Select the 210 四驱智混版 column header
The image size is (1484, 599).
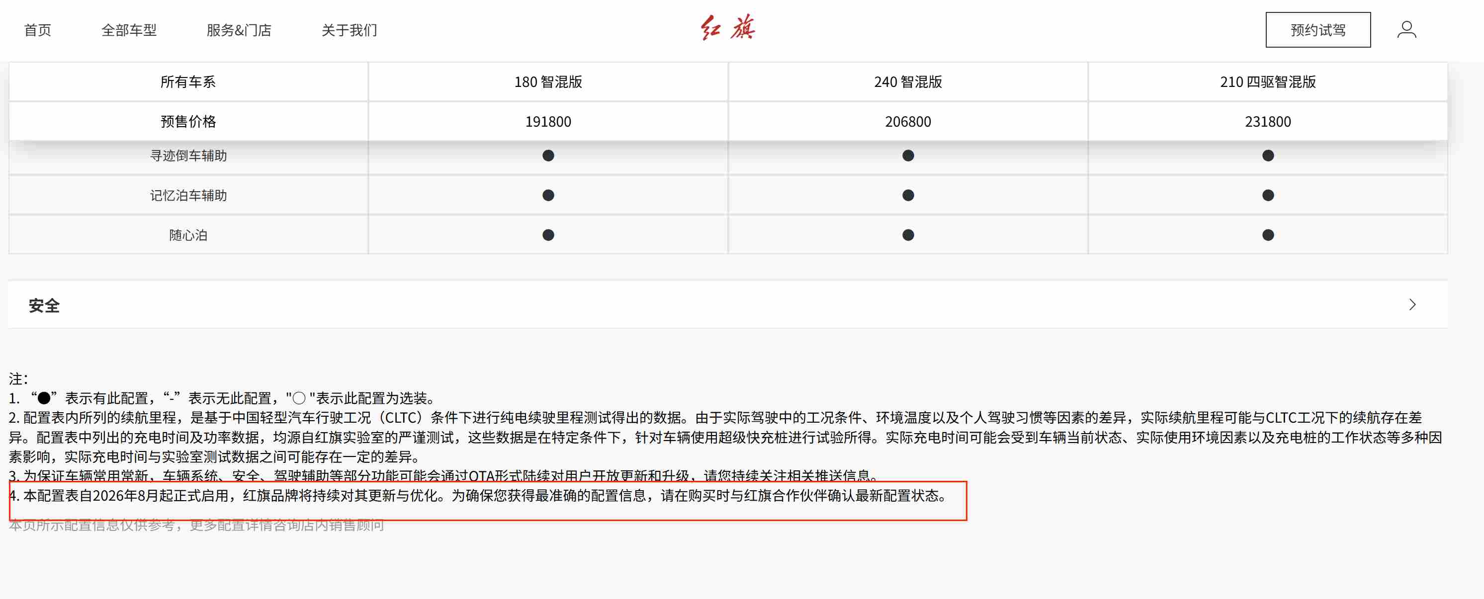[1267, 82]
